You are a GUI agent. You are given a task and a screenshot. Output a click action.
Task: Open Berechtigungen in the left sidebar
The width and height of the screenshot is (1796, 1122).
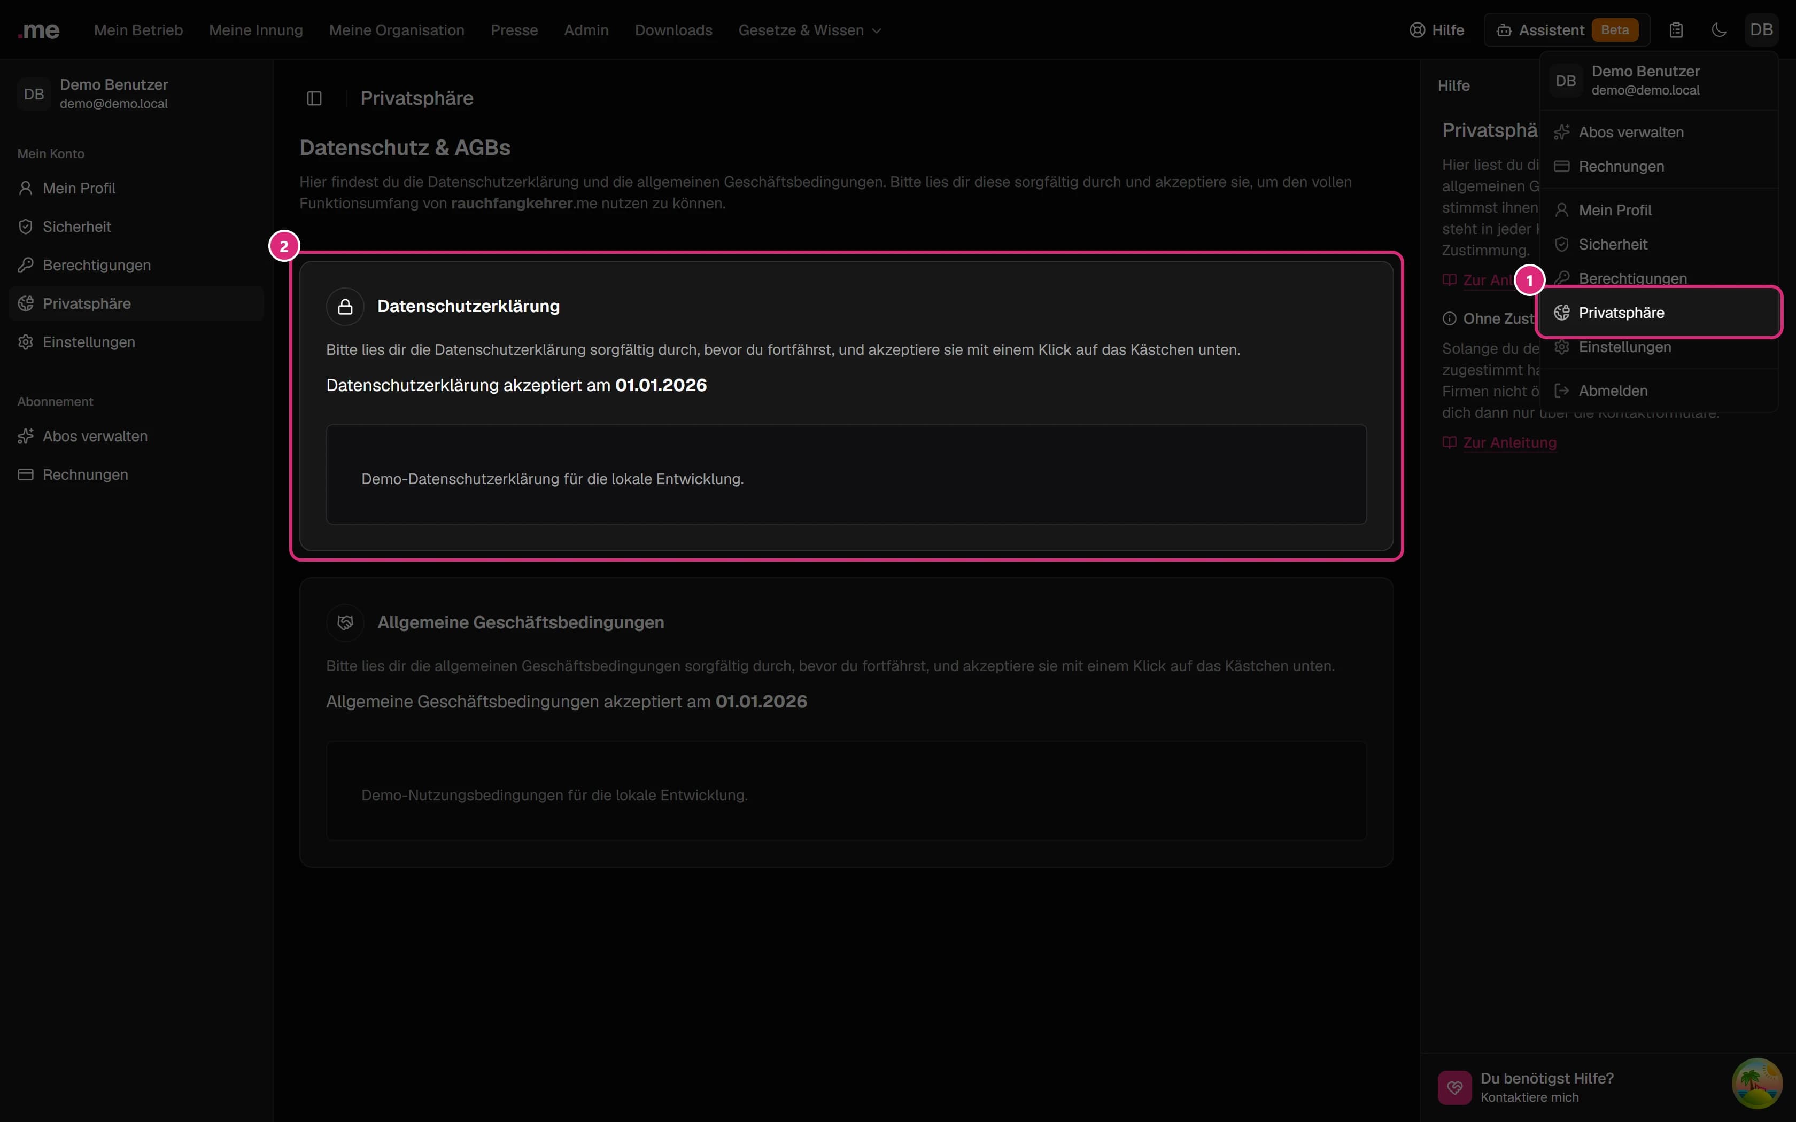(x=136, y=266)
